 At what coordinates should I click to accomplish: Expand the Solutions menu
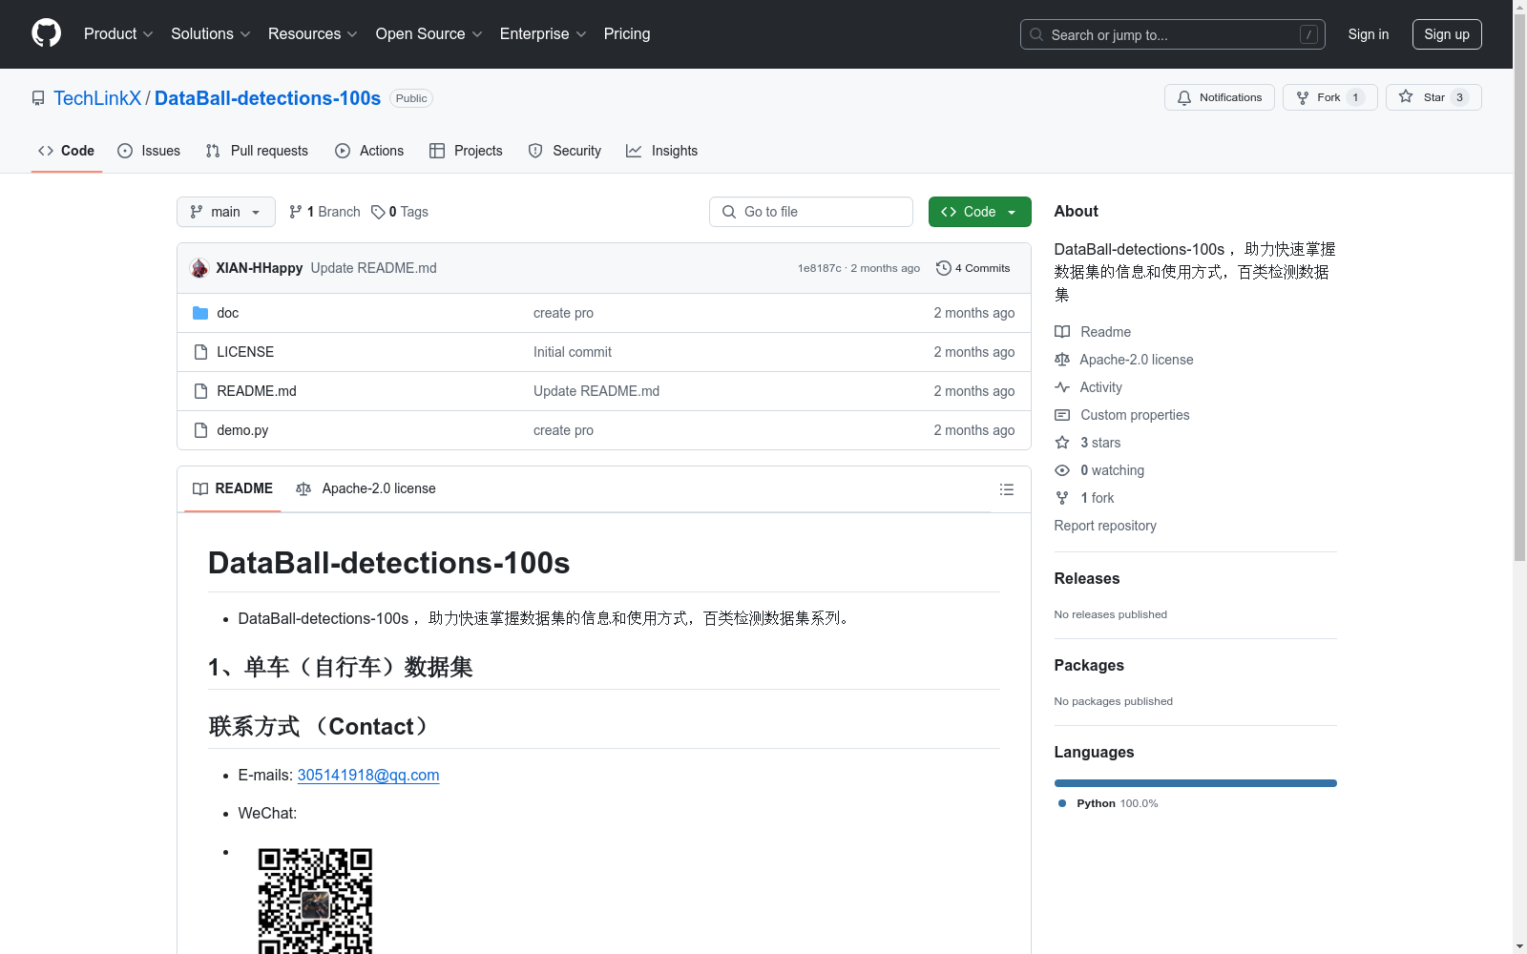[211, 34]
